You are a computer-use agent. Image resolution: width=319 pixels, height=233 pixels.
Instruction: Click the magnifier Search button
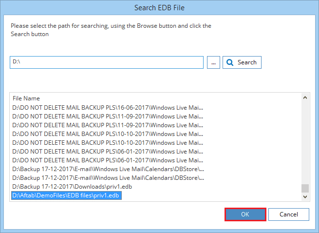[x=242, y=62]
